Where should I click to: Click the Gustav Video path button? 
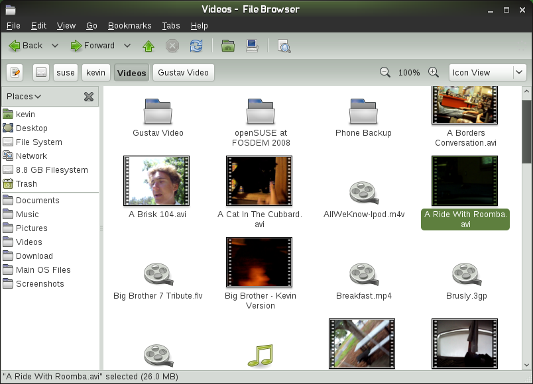tap(183, 72)
